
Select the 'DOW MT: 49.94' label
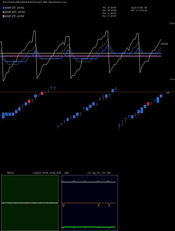click(x=15, y=12)
